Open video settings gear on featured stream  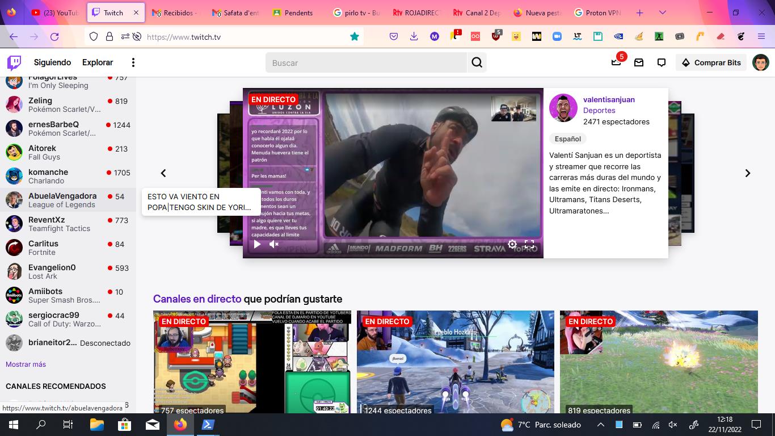tap(512, 244)
